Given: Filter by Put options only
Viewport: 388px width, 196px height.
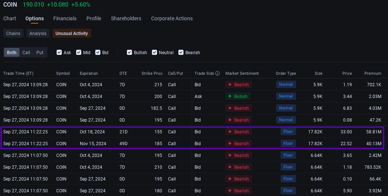Looking at the screenshot, I should pos(40,53).
